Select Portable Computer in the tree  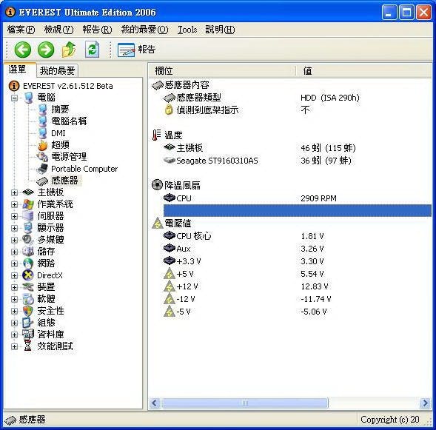click(x=84, y=169)
